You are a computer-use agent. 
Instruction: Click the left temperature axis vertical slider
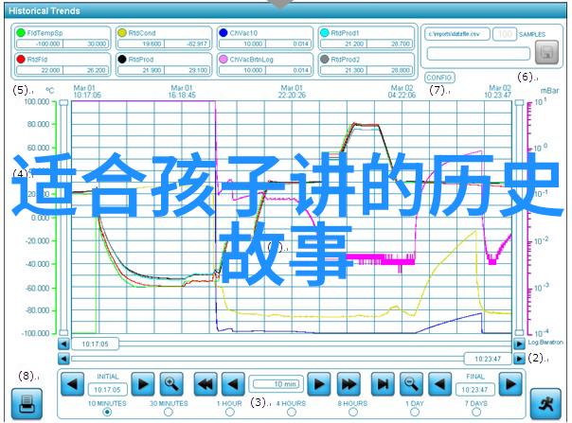tap(63, 218)
